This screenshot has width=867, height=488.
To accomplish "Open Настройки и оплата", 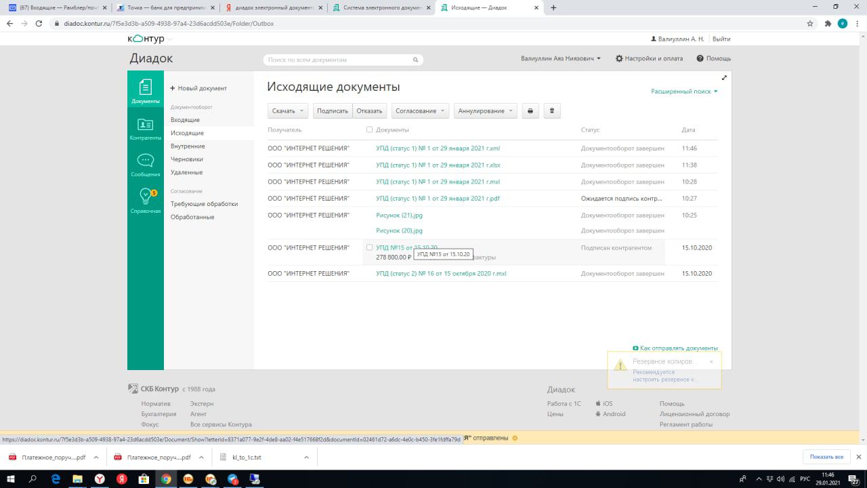I will click(649, 59).
